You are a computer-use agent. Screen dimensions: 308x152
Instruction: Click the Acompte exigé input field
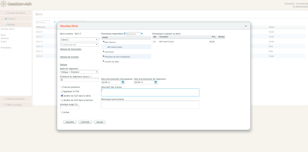click(70, 108)
